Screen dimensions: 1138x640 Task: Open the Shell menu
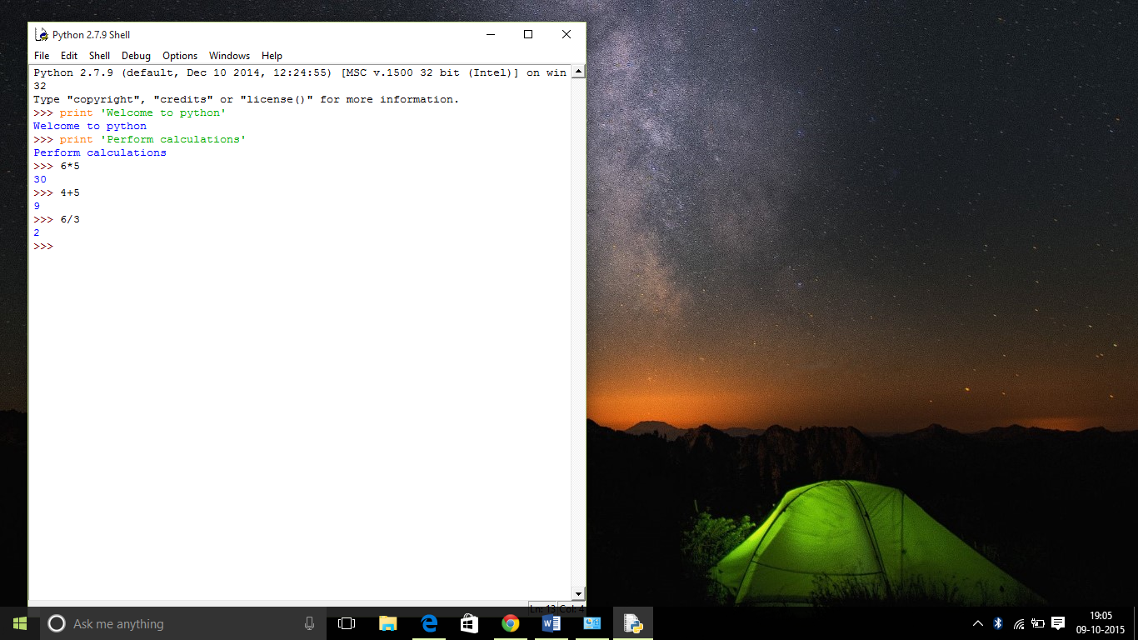pyautogui.click(x=100, y=56)
